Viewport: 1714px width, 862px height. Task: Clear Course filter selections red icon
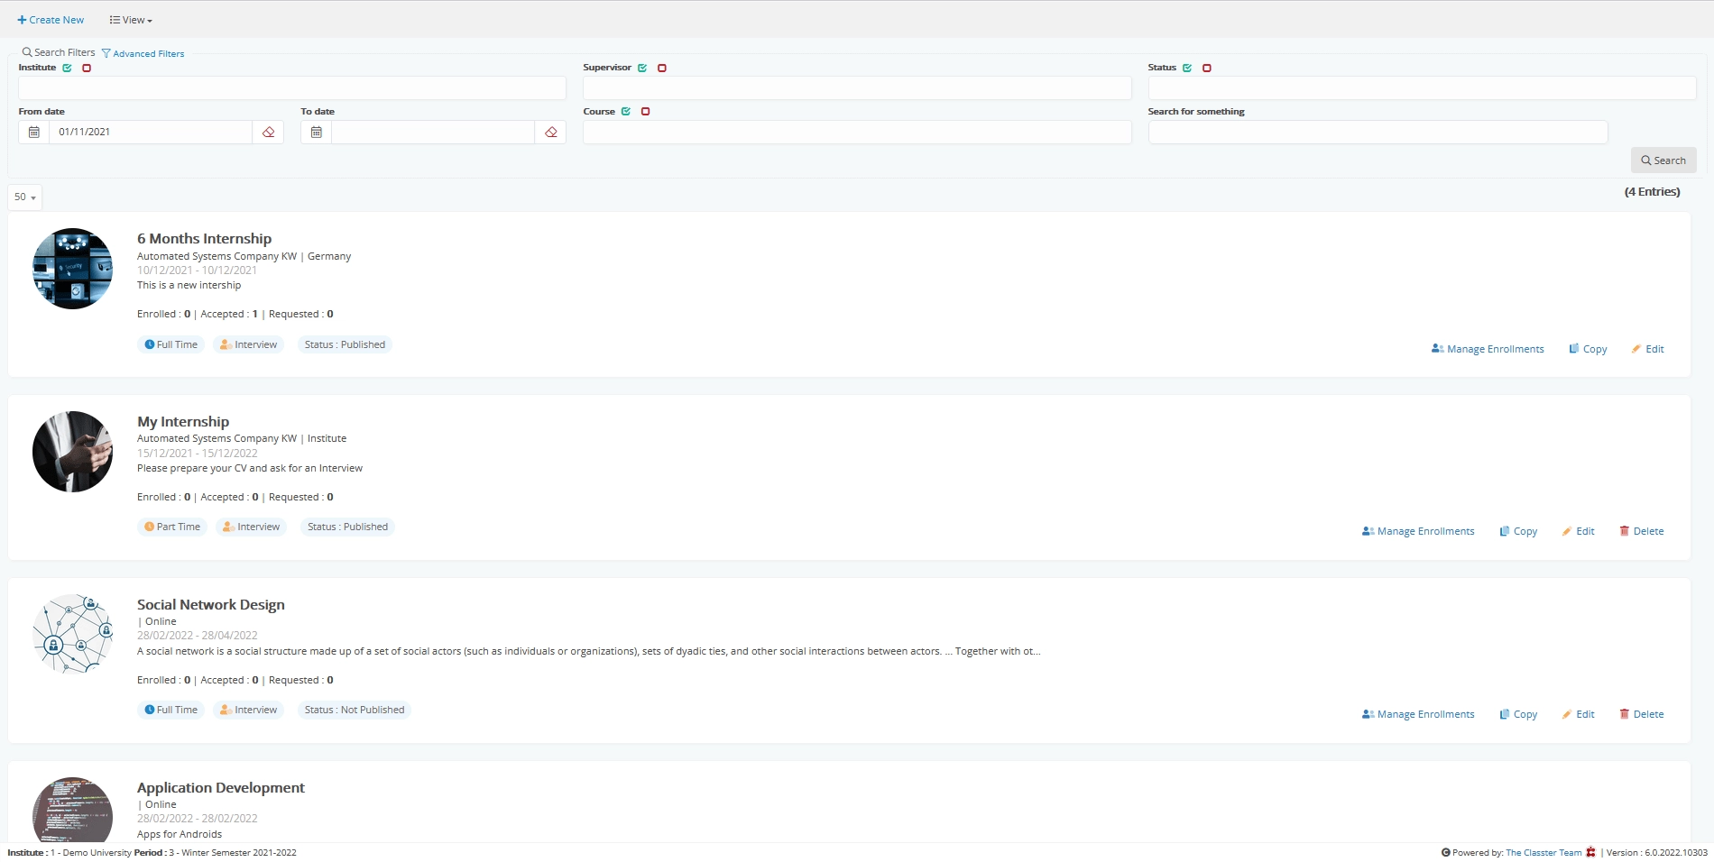click(x=645, y=112)
